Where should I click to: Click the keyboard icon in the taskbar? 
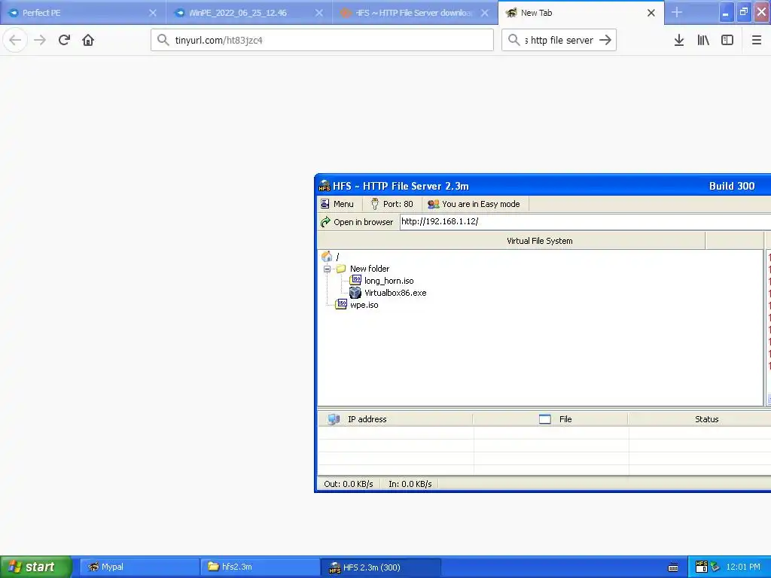click(673, 567)
